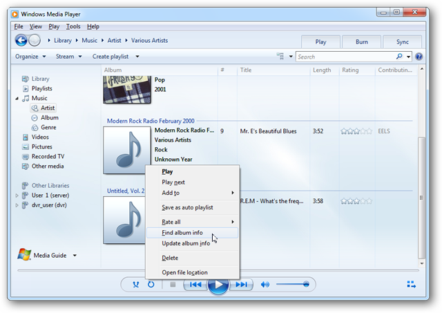Open view options dropdown arrow
Screen dimensions: 442x313
pos(291,57)
